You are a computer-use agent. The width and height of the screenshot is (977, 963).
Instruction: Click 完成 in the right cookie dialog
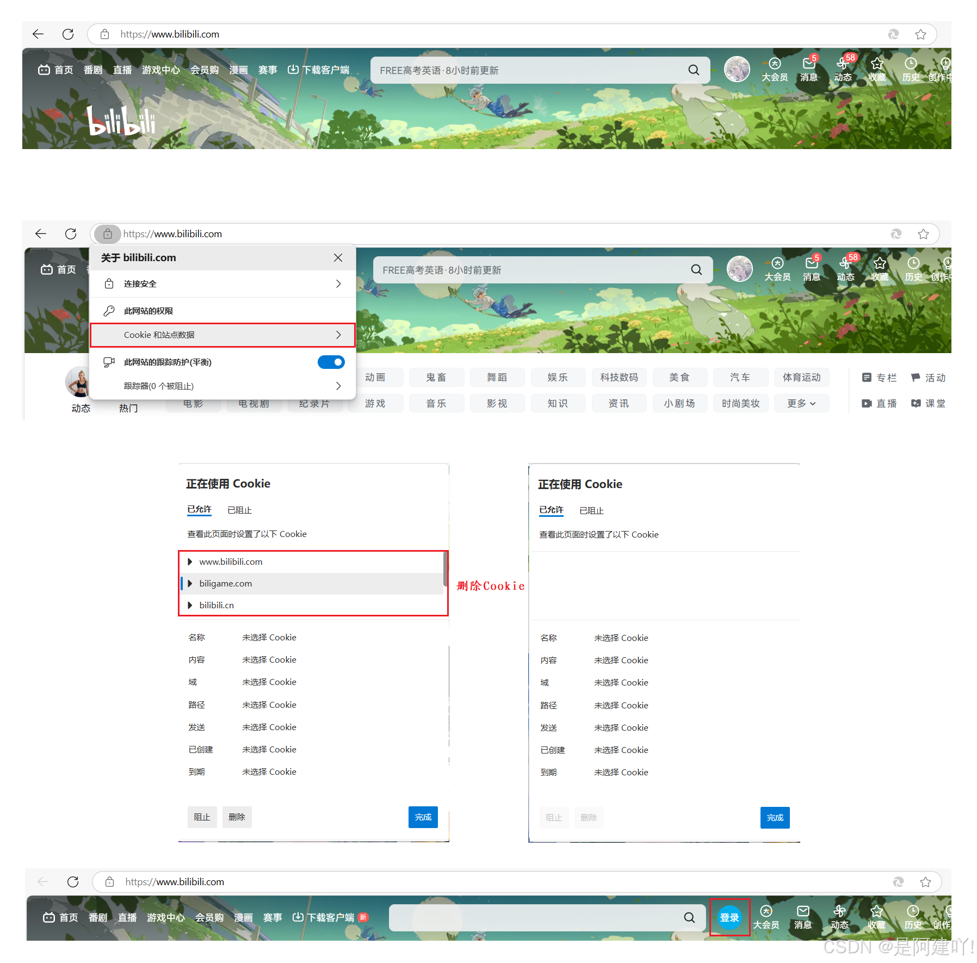[x=775, y=818]
